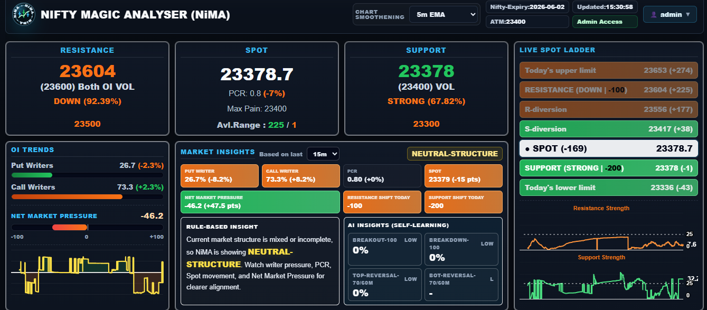This screenshot has height=310, width=707.
Task: Click RESISTANCE (DOWN | -100) ladder row
Action: click(x=609, y=90)
